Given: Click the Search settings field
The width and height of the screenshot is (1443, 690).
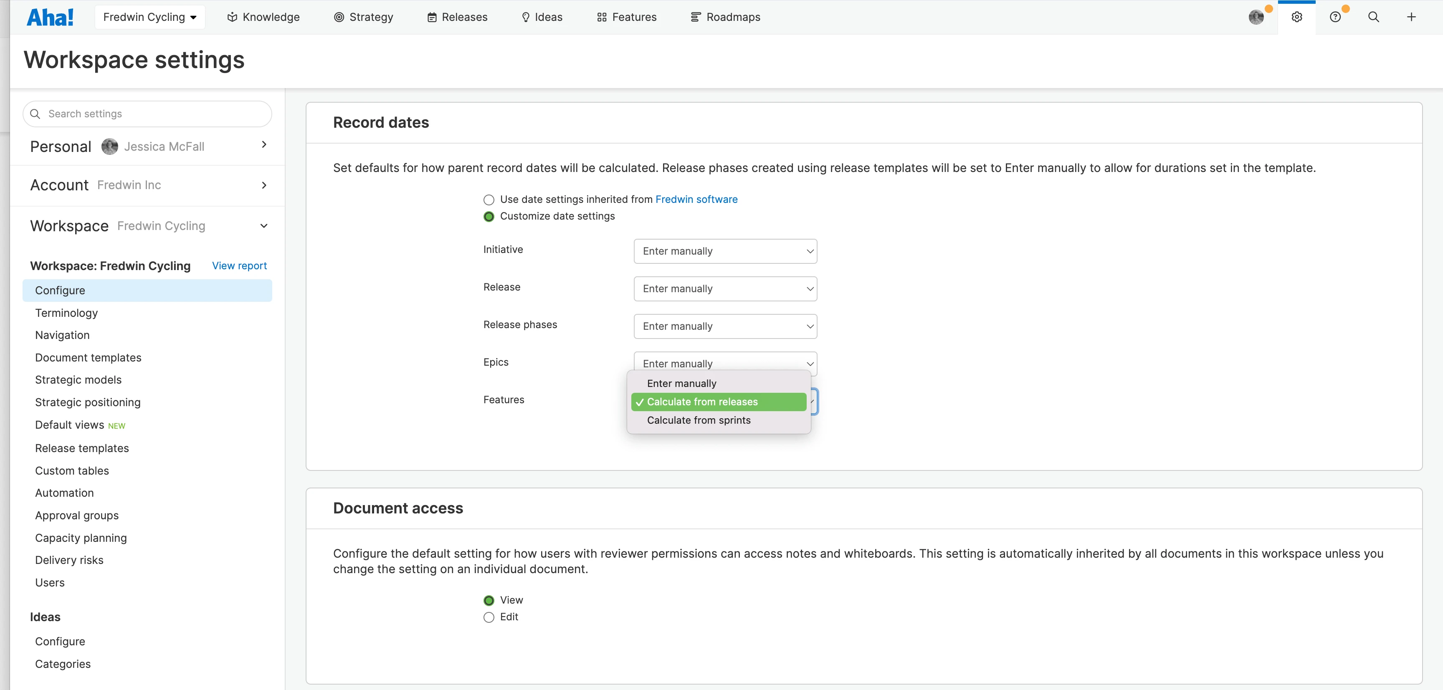Looking at the screenshot, I should [147, 114].
